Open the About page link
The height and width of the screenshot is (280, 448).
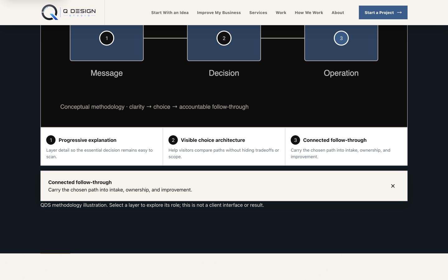[338, 13]
